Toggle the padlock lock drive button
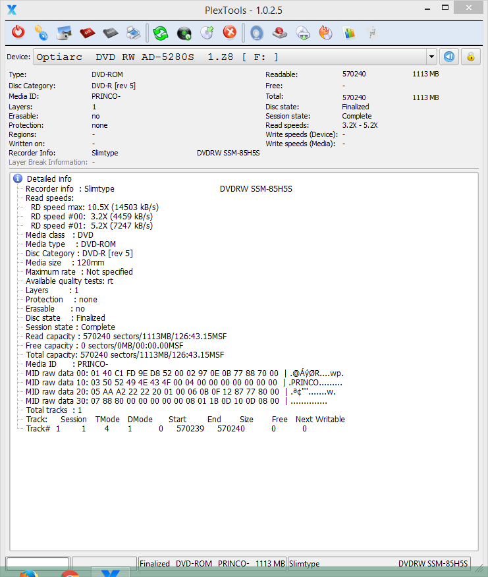 tap(471, 57)
